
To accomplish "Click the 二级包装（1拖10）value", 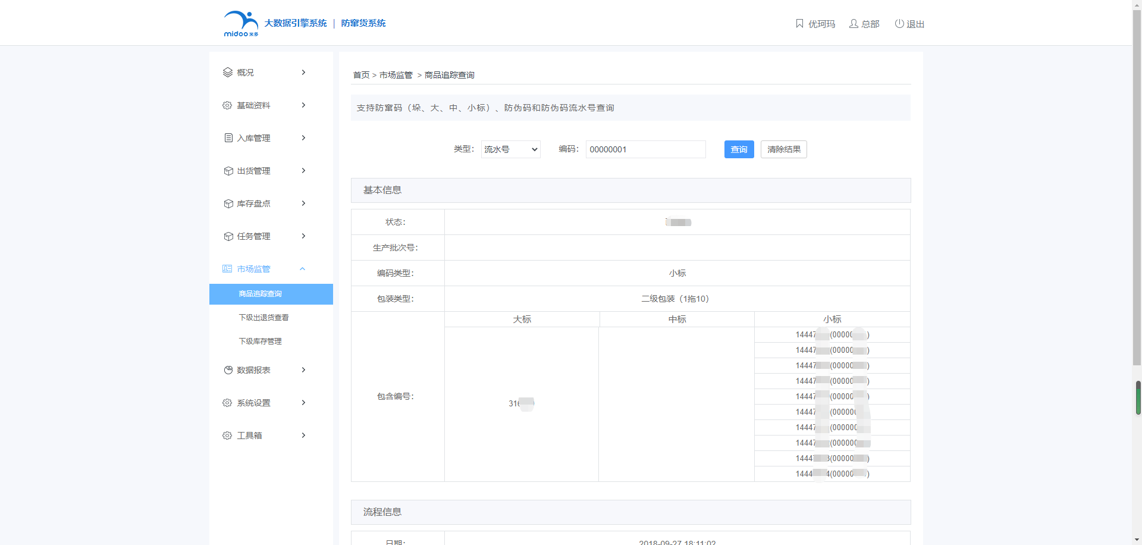I will point(677,299).
